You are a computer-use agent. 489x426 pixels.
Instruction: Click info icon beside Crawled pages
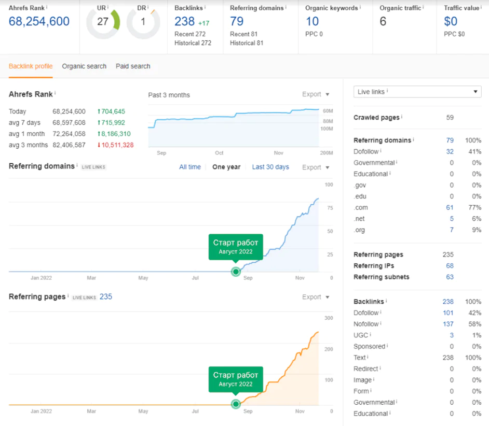402,117
